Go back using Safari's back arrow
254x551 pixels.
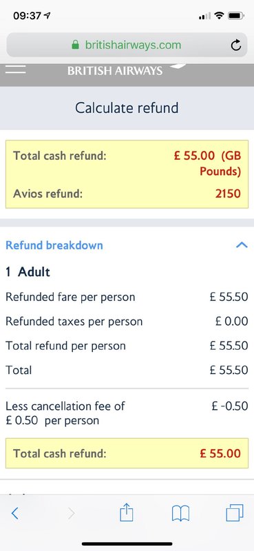coord(14,513)
